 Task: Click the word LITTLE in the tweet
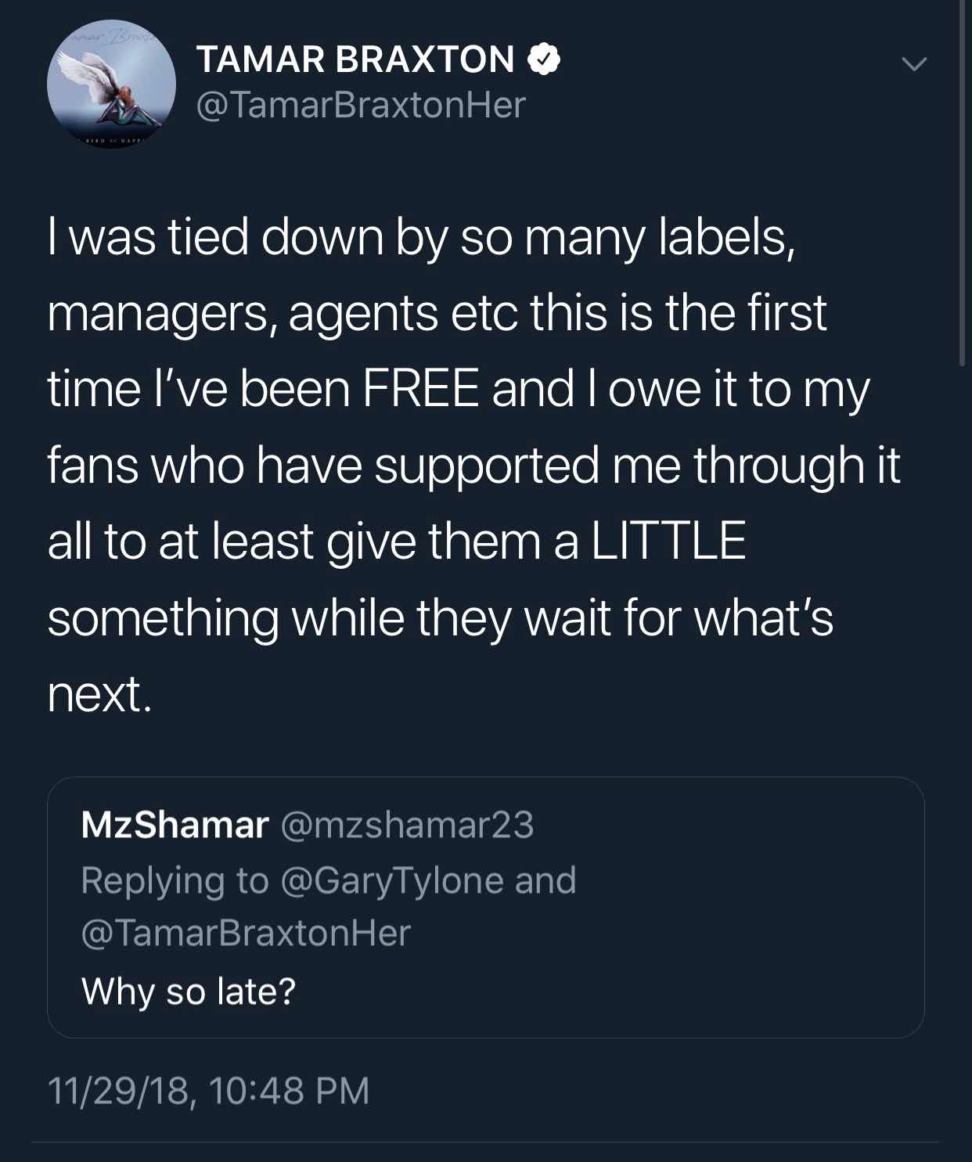click(668, 541)
